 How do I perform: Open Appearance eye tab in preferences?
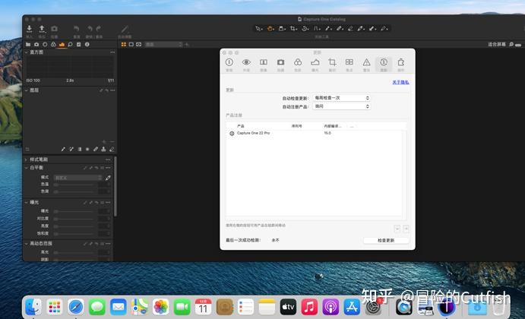[246, 65]
